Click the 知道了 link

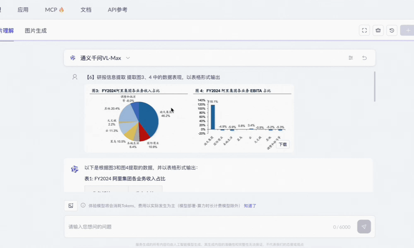click(x=250, y=206)
